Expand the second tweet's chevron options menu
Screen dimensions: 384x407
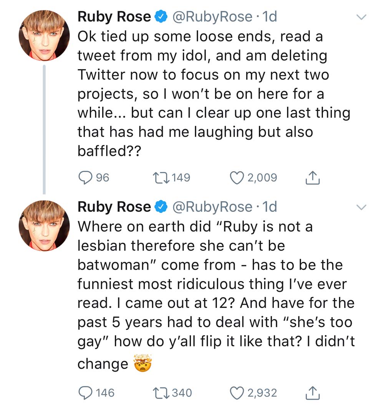point(362,207)
